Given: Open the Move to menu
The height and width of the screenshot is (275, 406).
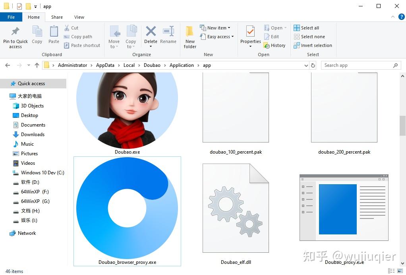Looking at the screenshot, I should (x=114, y=37).
